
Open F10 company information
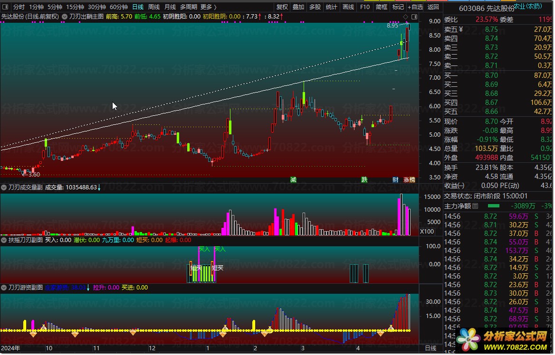(364, 7)
